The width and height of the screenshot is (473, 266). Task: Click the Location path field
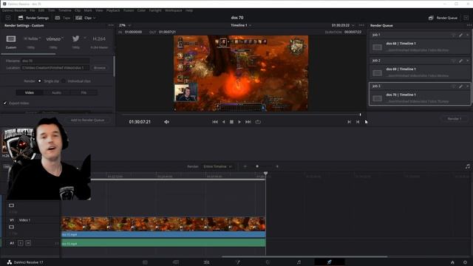point(55,68)
